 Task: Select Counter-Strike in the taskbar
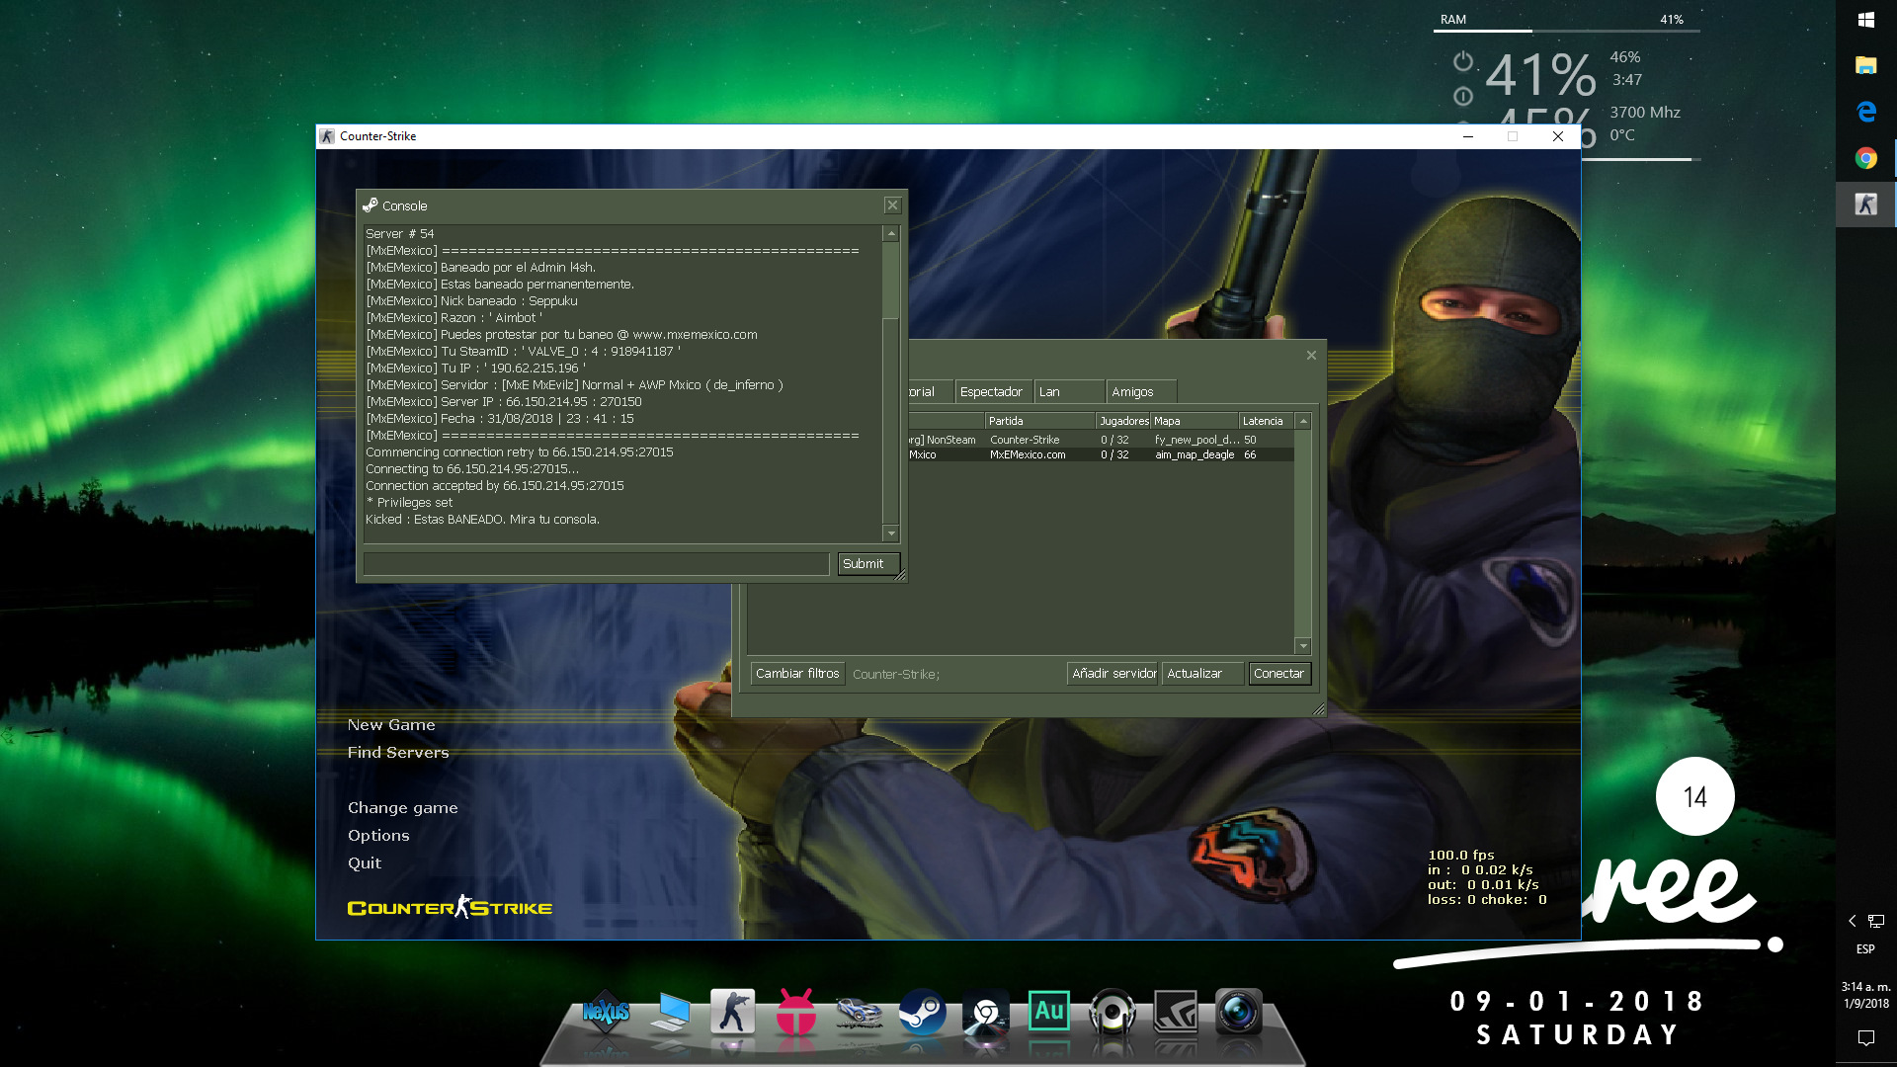click(1866, 205)
